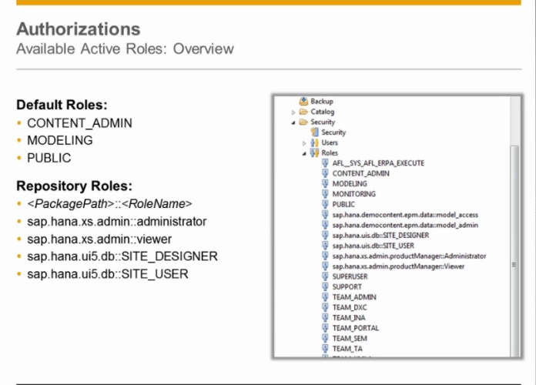Image resolution: width=536 pixels, height=385 pixels.
Task: Click the role icon beside TEAM_PORTAL
Action: pyautogui.click(x=326, y=328)
